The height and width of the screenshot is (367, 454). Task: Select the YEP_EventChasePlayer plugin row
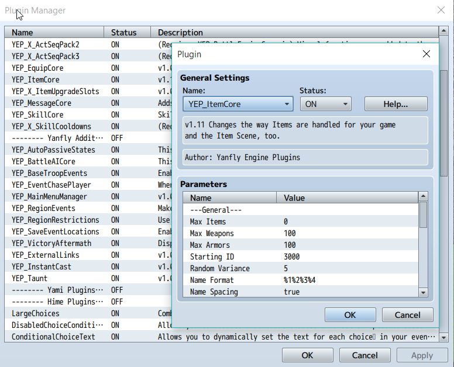click(x=88, y=185)
